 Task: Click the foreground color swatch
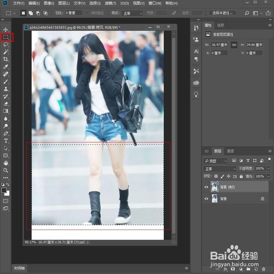pyautogui.click(x=4, y=190)
